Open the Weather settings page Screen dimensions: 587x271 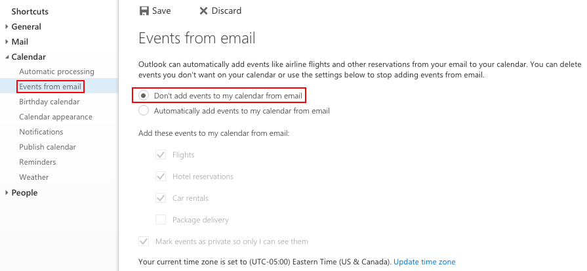(x=34, y=177)
